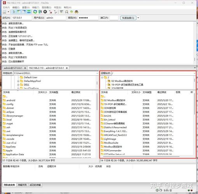The image size is (198, 194).
Task: Select PDFCommander in remote list
Action: [113, 151]
